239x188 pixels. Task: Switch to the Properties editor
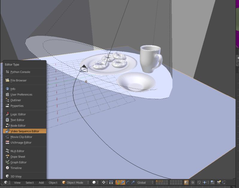pyautogui.click(x=25, y=106)
